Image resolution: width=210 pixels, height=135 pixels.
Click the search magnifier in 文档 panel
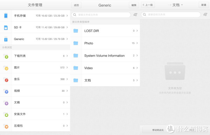144,14
